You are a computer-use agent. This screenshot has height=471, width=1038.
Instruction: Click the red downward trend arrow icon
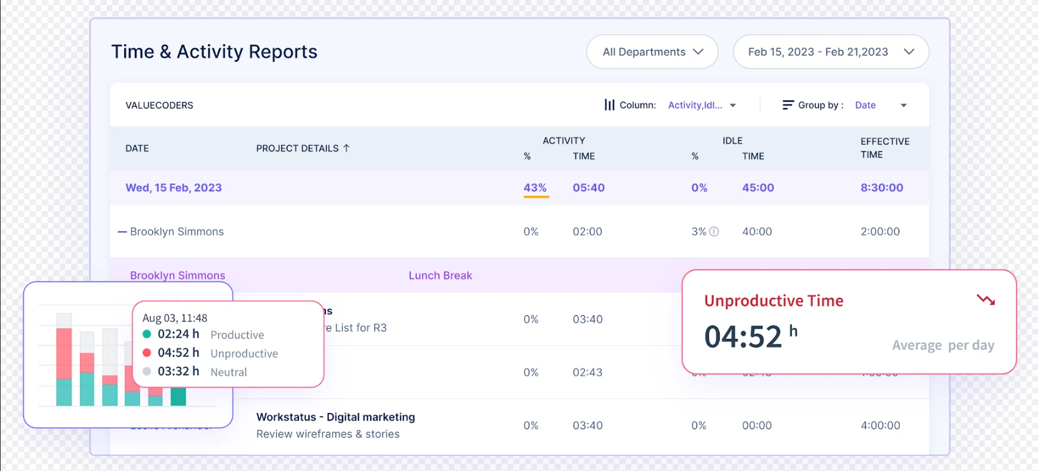coord(986,300)
